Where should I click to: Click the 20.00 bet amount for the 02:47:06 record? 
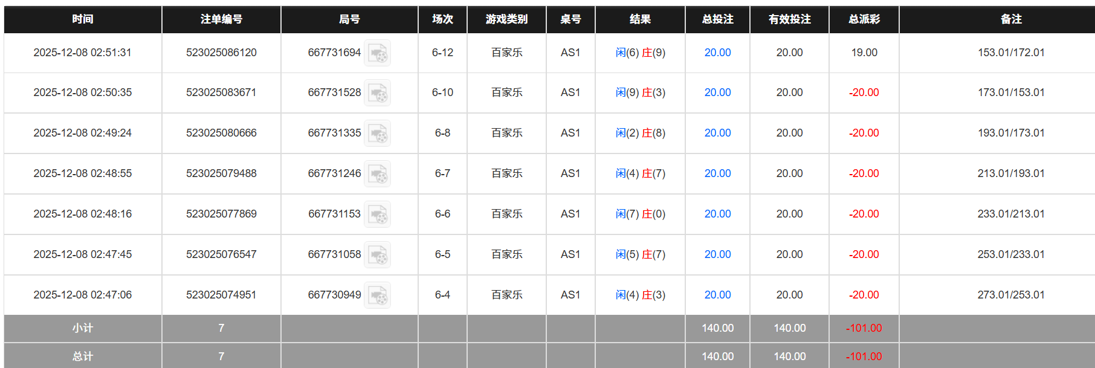pyautogui.click(x=717, y=295)
